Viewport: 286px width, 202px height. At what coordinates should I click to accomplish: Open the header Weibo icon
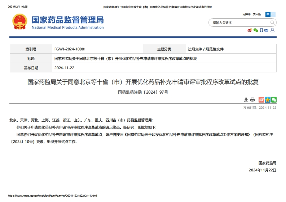pyautogui.click(x=250, y=30)
